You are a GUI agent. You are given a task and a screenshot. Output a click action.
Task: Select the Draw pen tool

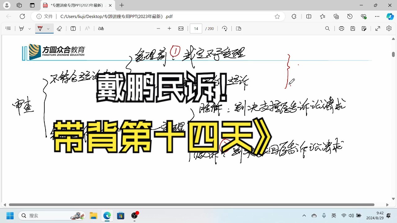click(x=21, y=28)
